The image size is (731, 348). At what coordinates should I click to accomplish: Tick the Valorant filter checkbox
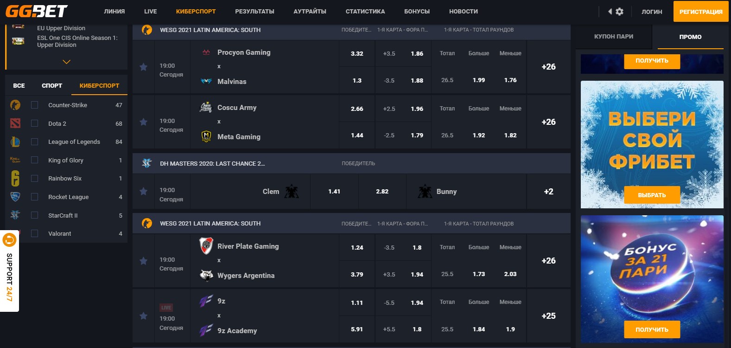pos(34,234)
